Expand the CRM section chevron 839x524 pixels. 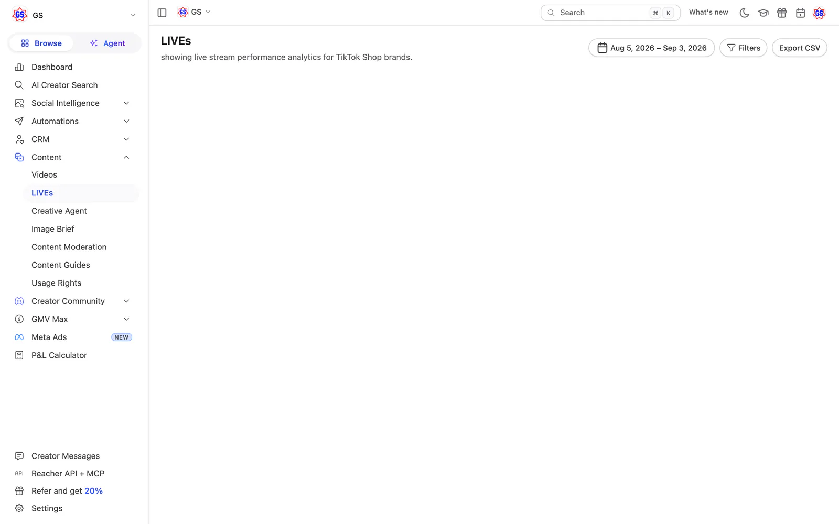click(x=126, y=139)
